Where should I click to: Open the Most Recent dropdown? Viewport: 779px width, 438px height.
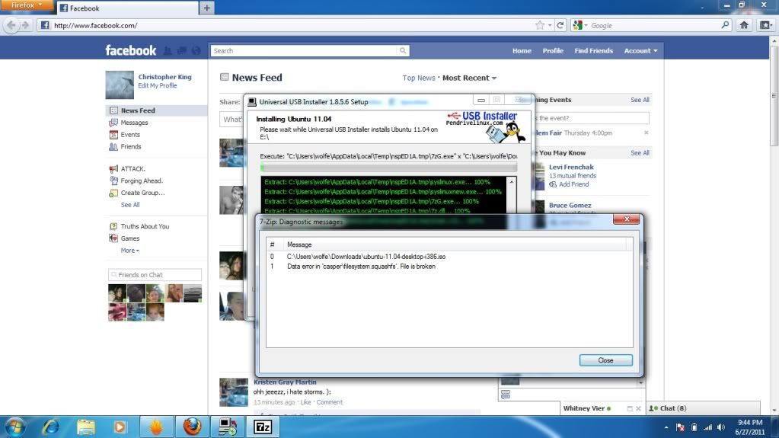[x=469, y=78]
